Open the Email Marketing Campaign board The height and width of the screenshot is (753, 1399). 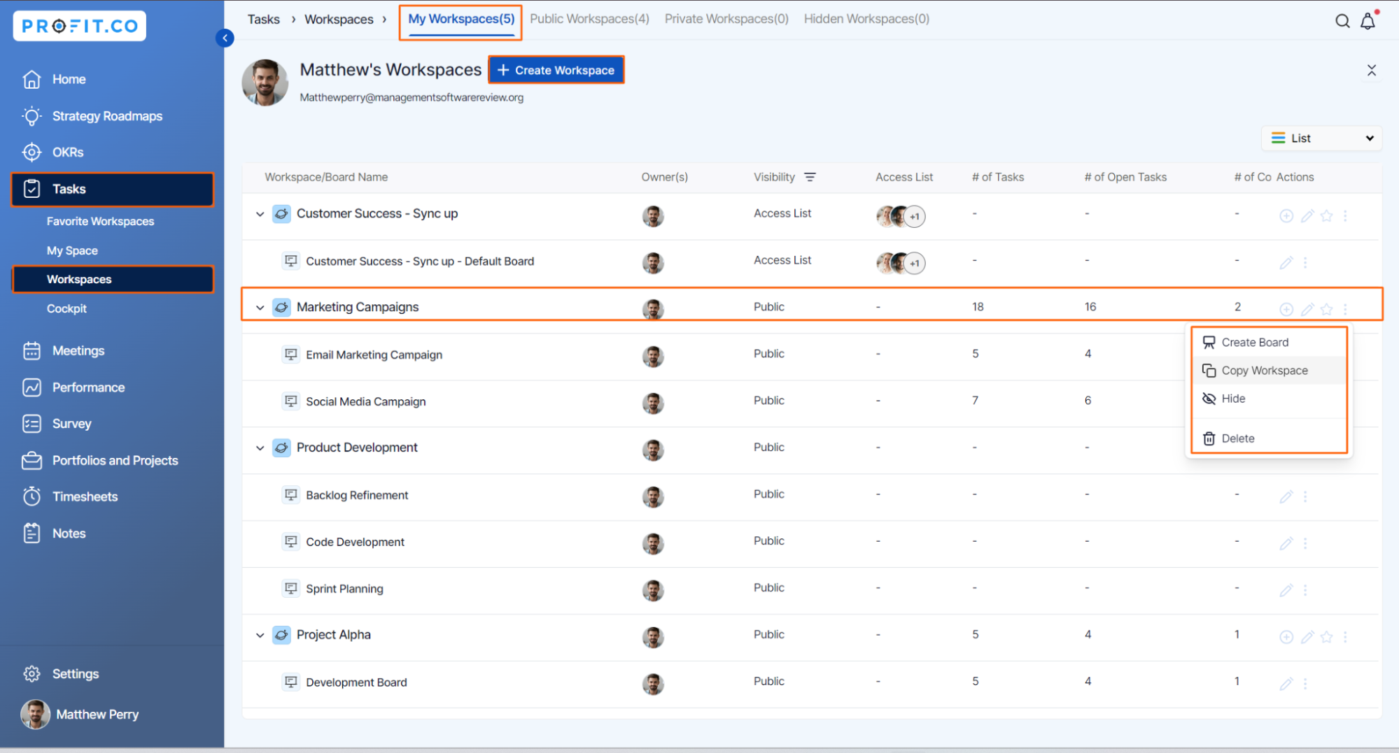pos(374,355)
